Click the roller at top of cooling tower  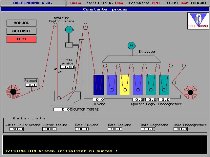(85, 25)
